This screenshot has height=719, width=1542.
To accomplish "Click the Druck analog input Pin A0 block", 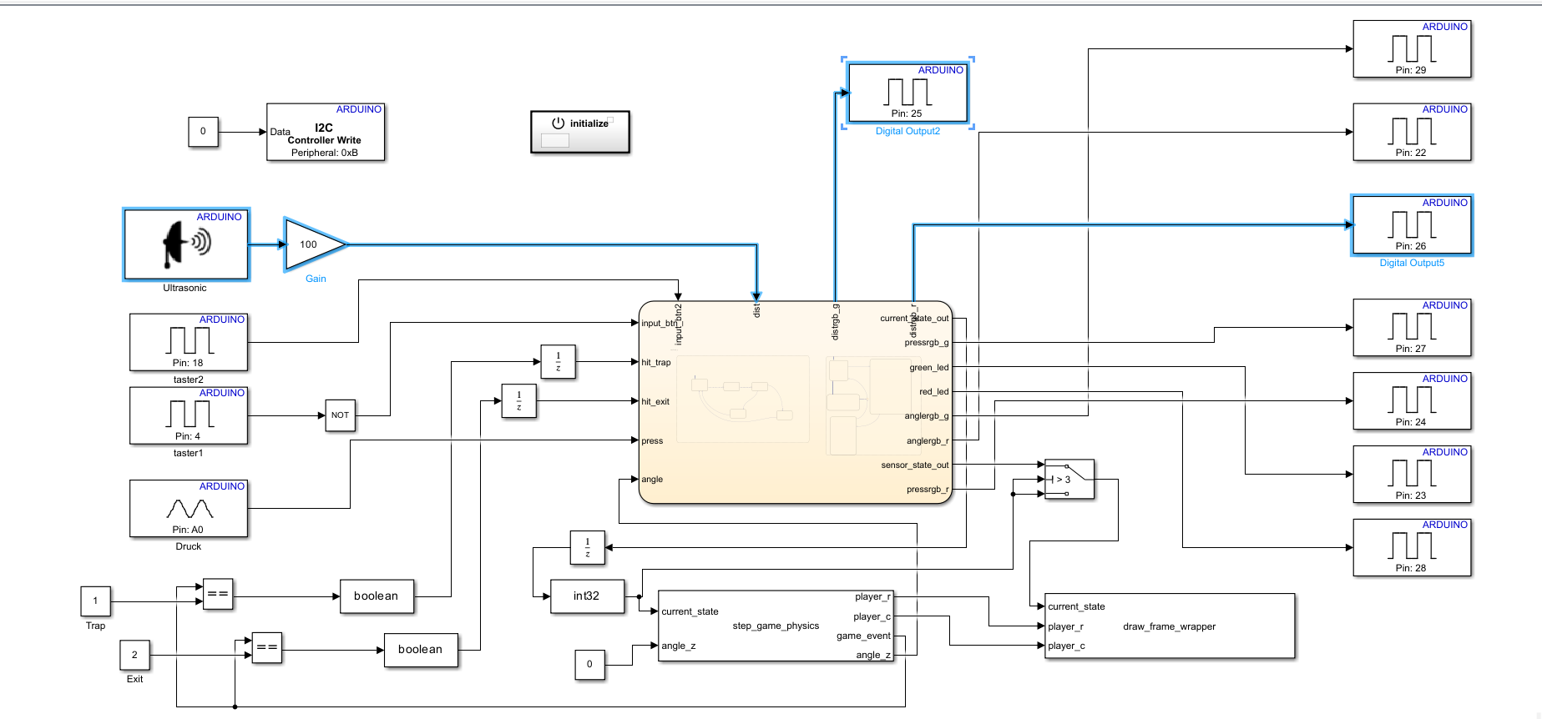I will pos(189,508).
